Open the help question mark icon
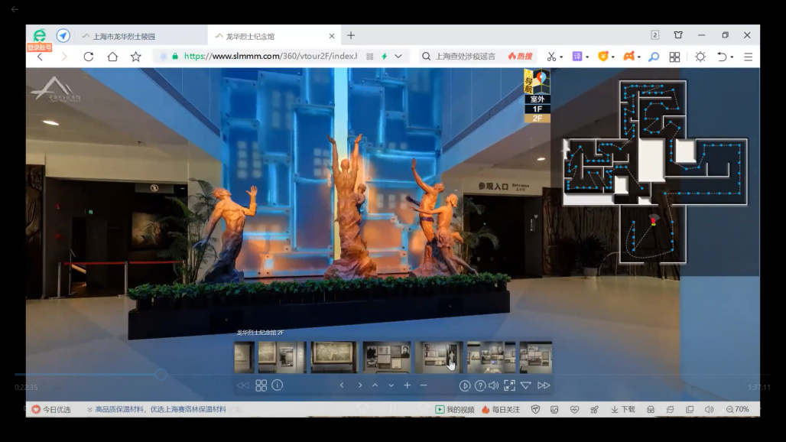The height and width of the screenshot is (442, 786). click(480, 385)
